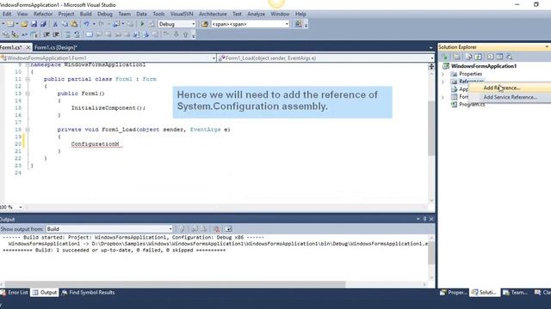The image size is (551, 309).
Task: Decrease line indent toolbar icon
Action: click(x=46, y=34)
